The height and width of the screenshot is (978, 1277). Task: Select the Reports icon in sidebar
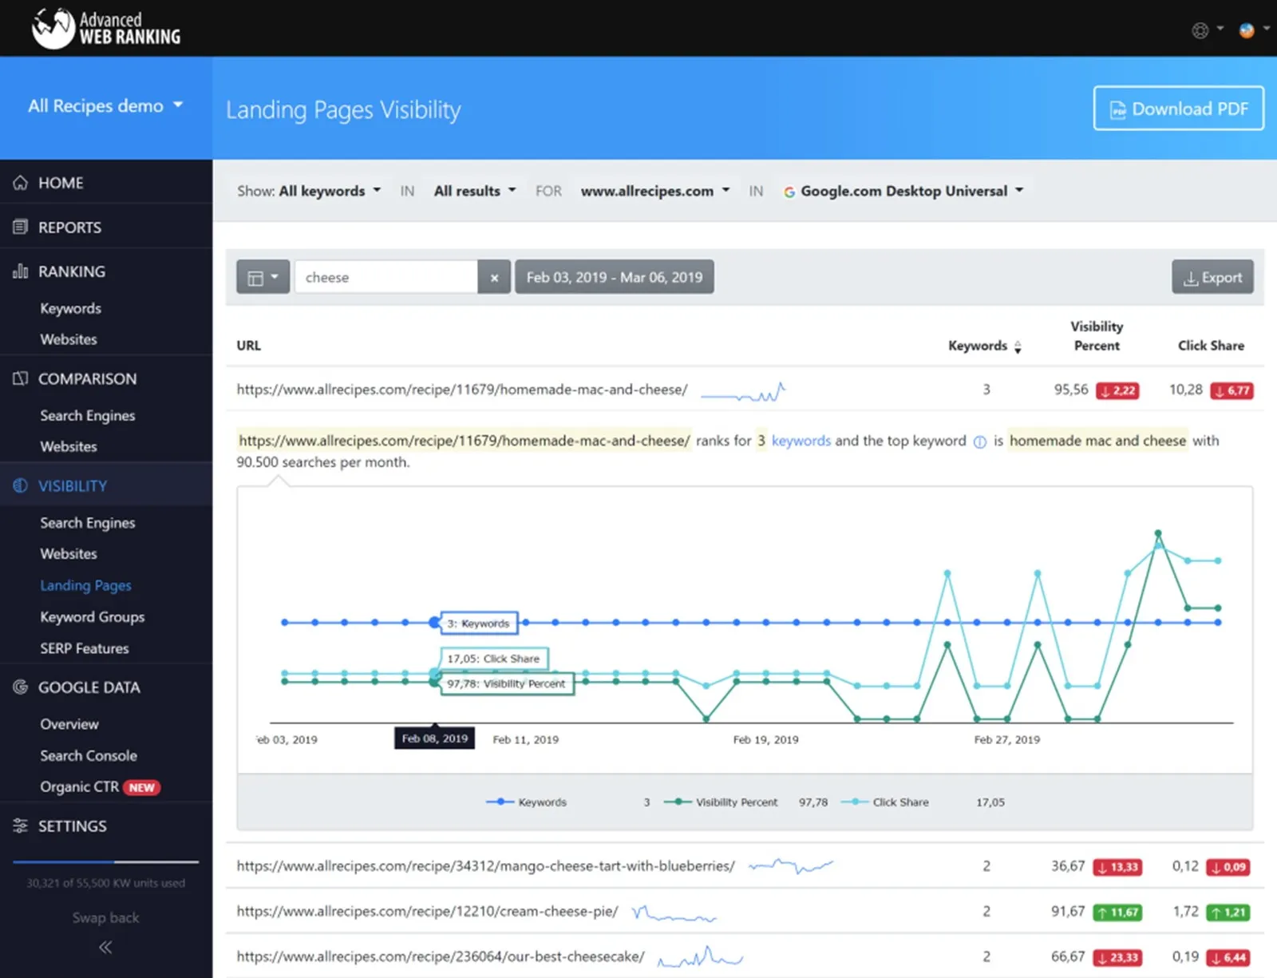[x=20, y=227]
